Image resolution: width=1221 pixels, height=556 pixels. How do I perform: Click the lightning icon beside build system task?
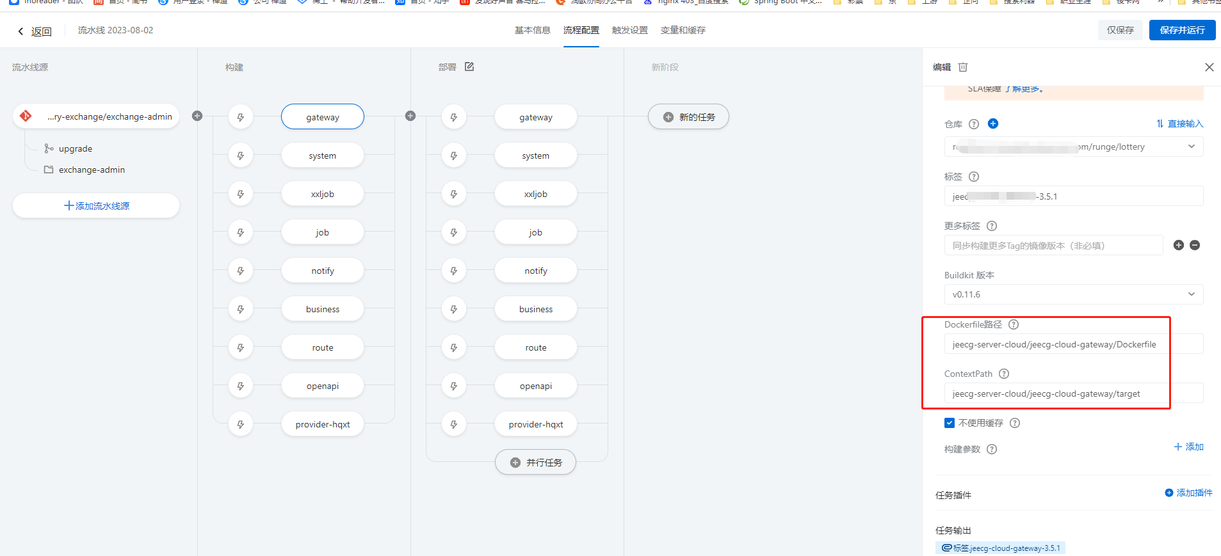(x=241, y=155)
